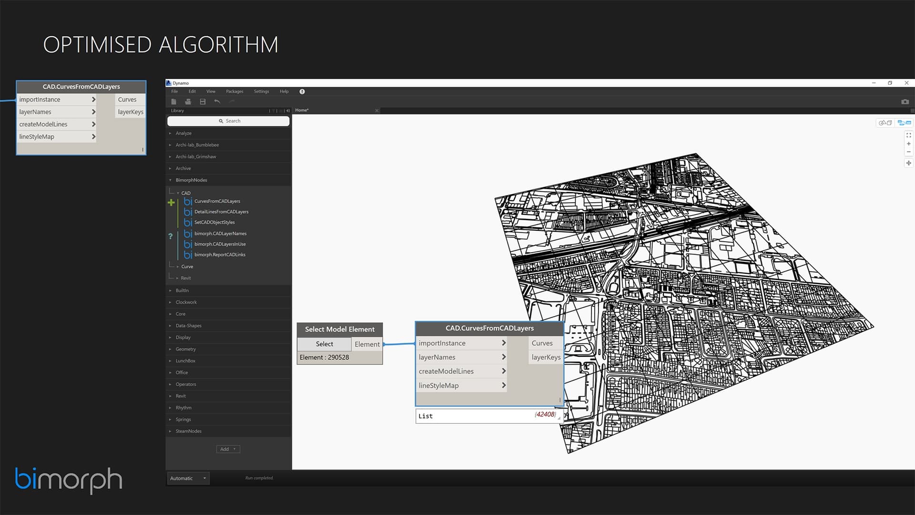The width and height of the screenshot is (915, 515).
Task: Zoom to fit using the fit-view icon
Action: tap(908, 135)
